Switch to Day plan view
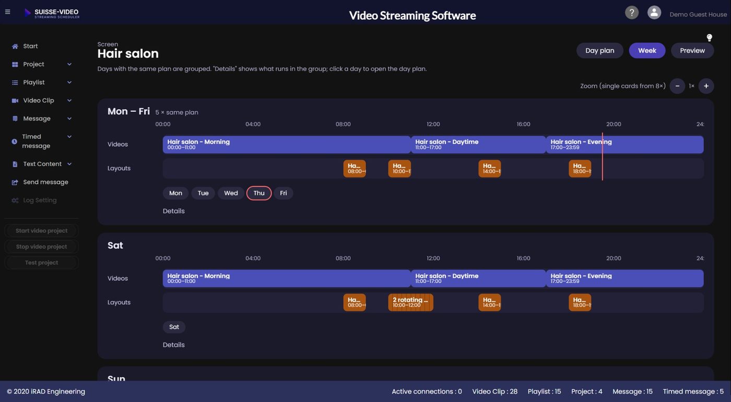Screen dimensions: 731x402 [599, 51]
